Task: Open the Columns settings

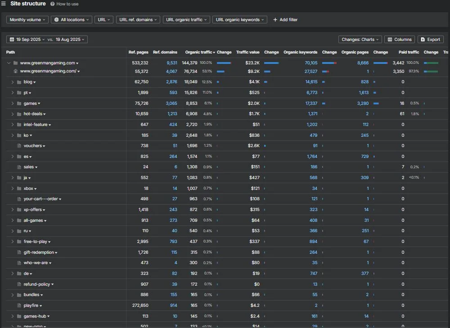Action: point(400,39)
